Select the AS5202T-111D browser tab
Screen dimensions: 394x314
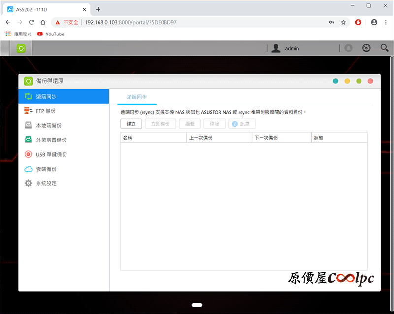pos(47,9)
